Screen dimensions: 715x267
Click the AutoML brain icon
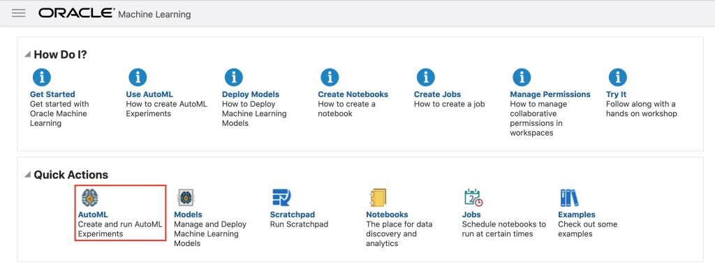coord(90,198)
